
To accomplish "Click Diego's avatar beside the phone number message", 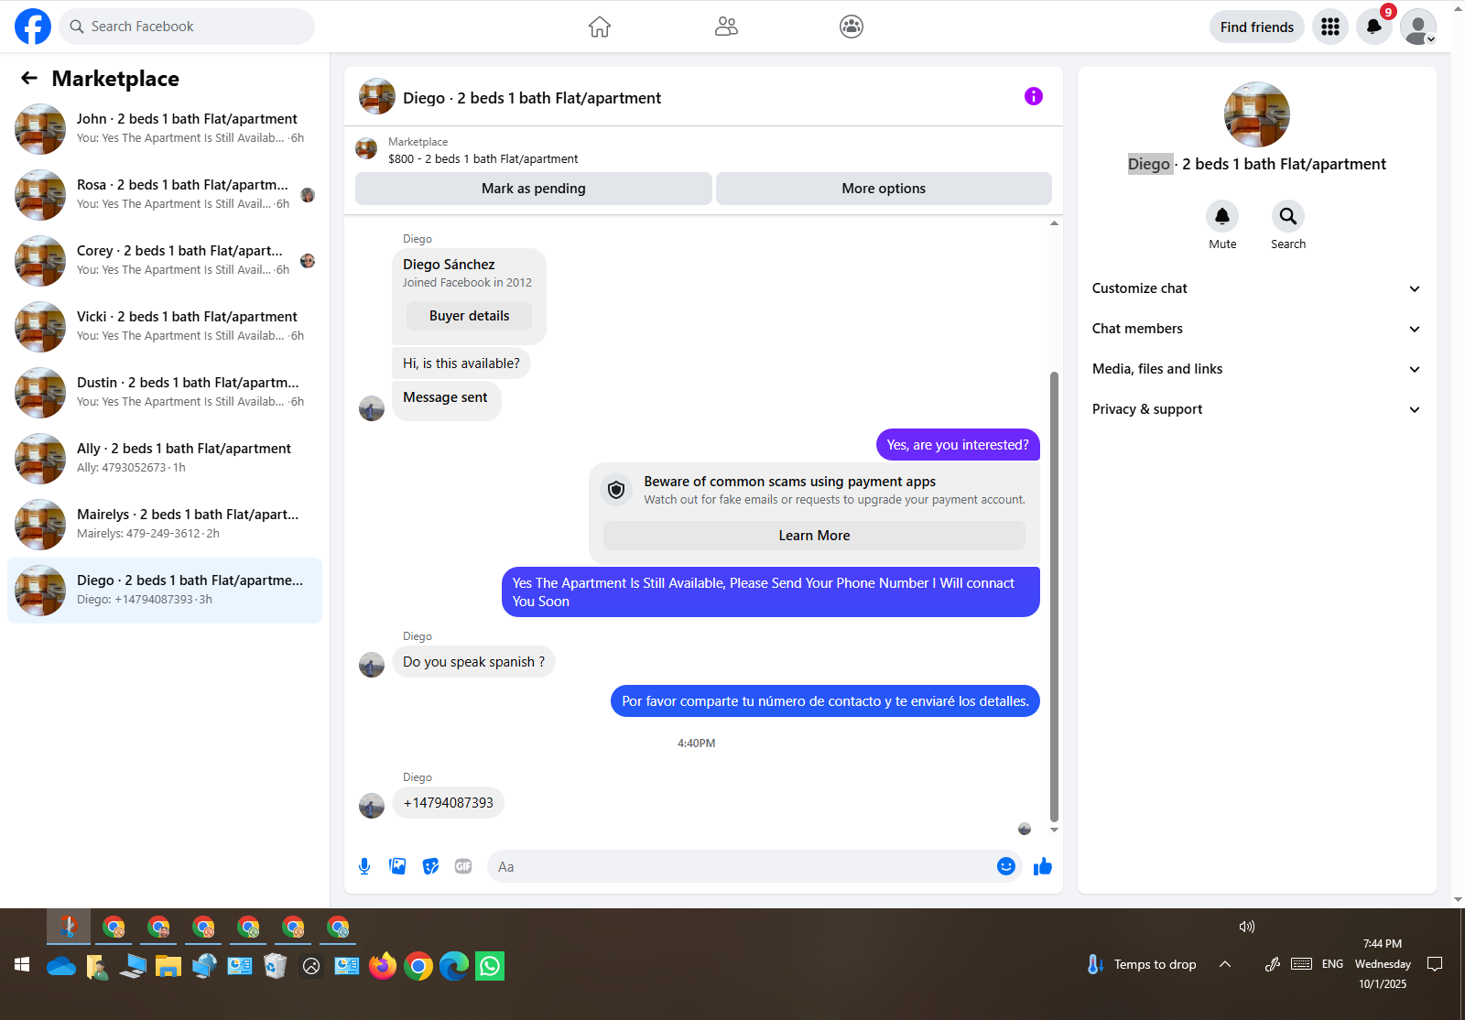I will (372, 806).
